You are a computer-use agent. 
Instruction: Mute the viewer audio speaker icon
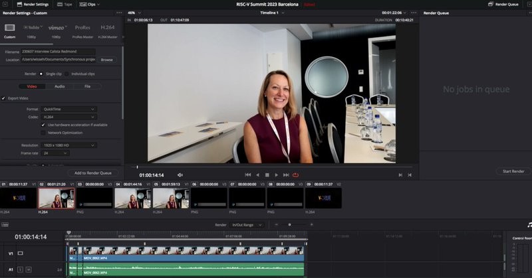(x=180, y=174)
